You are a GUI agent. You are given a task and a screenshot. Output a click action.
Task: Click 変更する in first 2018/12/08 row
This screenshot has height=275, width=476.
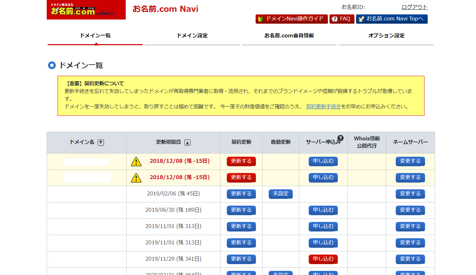click(410, 161)
